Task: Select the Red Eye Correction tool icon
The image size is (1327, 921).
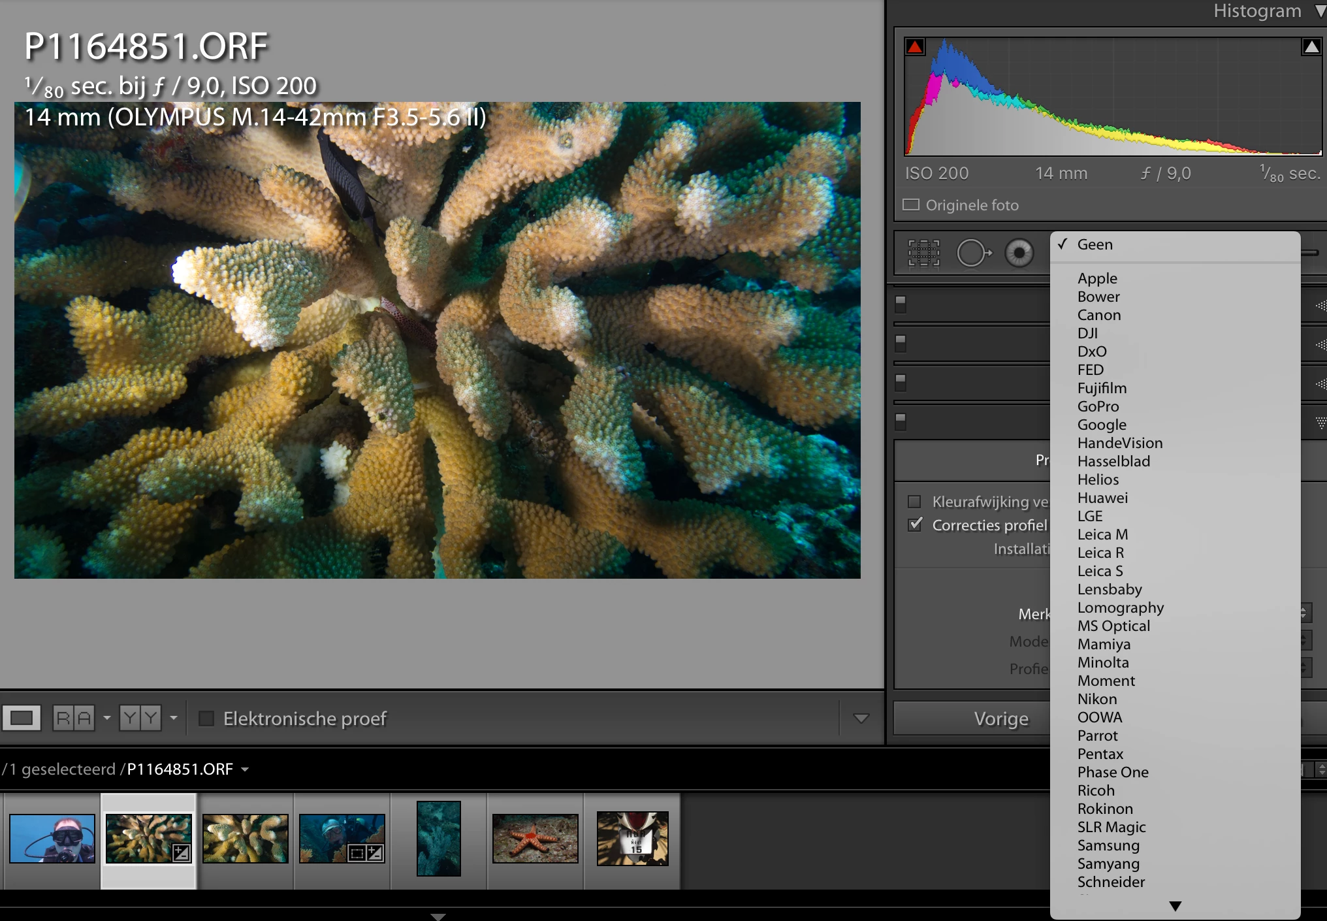Action: (1019, 253)
